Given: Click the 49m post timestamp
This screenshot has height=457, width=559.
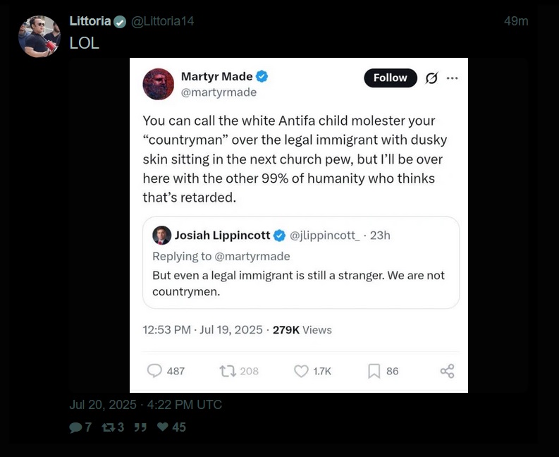Looking at the screenshot, I should coord(516,21).
